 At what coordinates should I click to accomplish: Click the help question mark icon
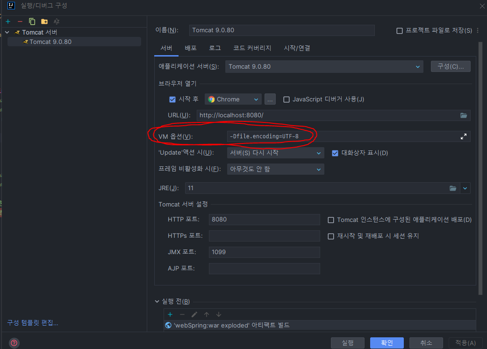click(14, 343)
